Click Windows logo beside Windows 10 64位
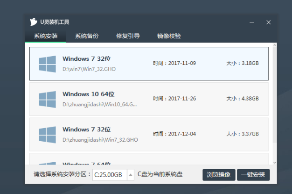This screenshot has width=292, height=194. (x=48, y=99)
